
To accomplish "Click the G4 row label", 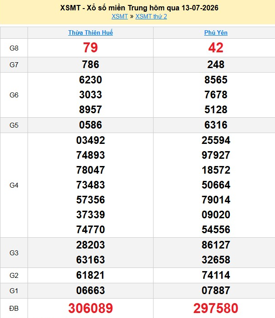I will click(14, 185).
